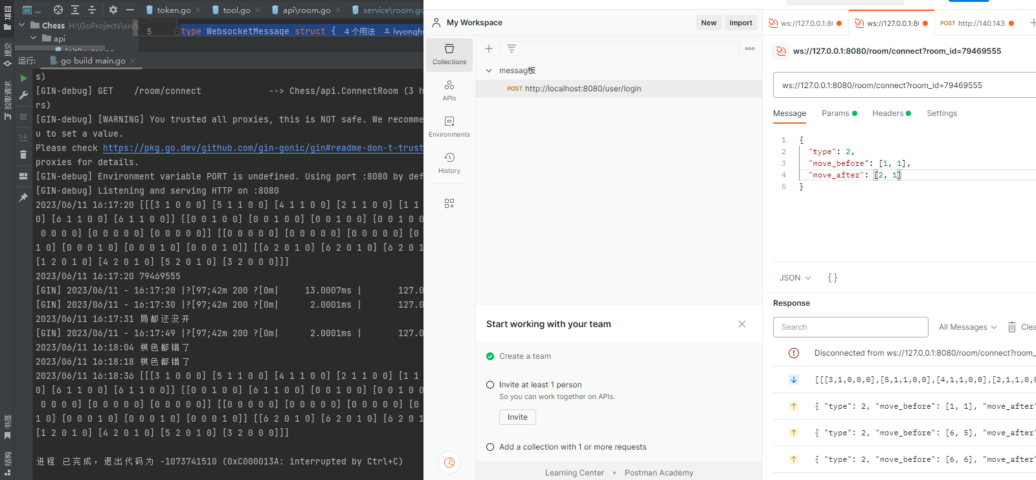
Task: Select the 'Add a collection' radio option
Action: tap(490, 447)
